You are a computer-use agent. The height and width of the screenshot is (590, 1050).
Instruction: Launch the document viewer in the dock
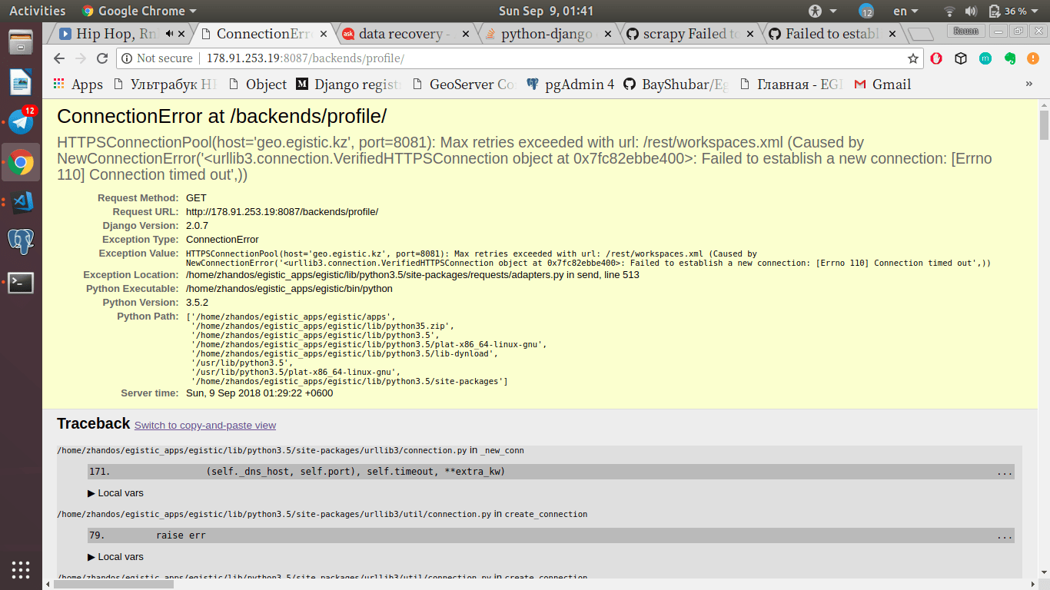point(21,81)
